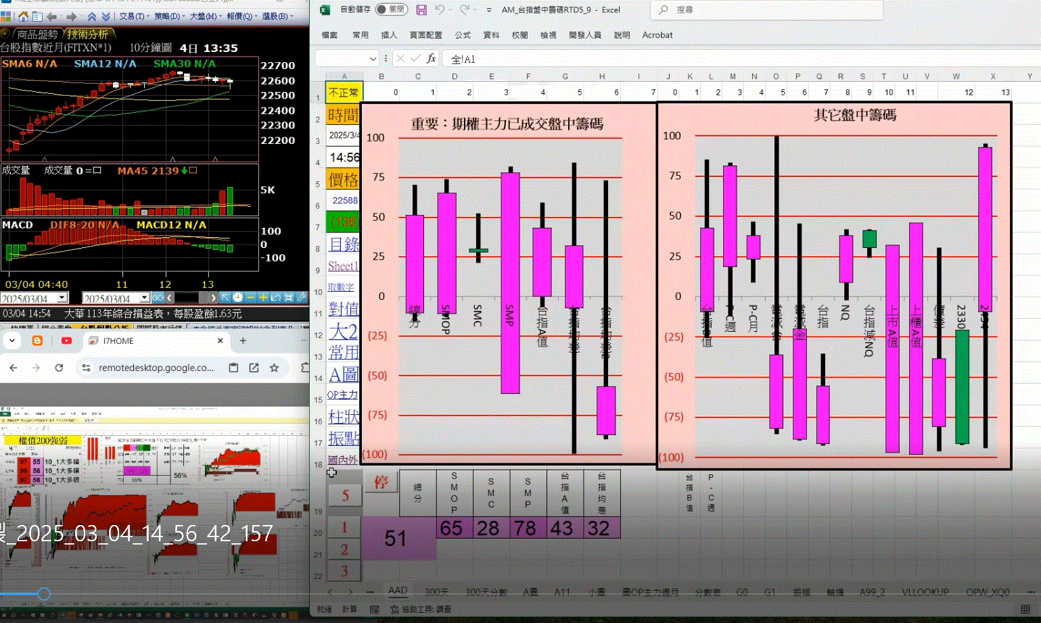Click the 取數字 link in column A
1041x623 pixels.
(341, 287)
